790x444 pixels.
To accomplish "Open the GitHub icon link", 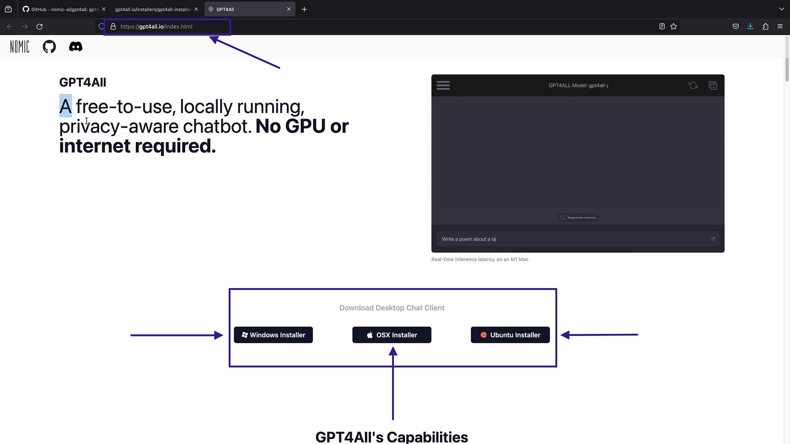I will (x=49, y=46).
